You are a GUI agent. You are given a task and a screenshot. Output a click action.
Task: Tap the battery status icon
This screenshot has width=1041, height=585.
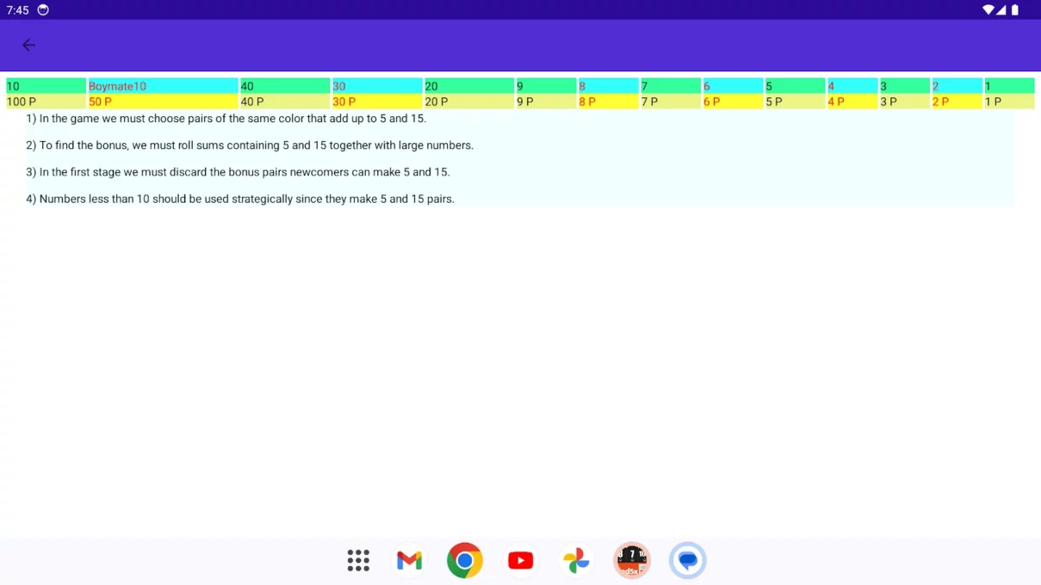[x=1014, y=9]
